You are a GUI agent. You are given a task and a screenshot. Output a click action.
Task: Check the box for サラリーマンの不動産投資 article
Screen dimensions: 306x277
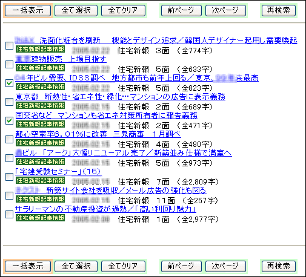pyautogui.click(x=9, y=214)
